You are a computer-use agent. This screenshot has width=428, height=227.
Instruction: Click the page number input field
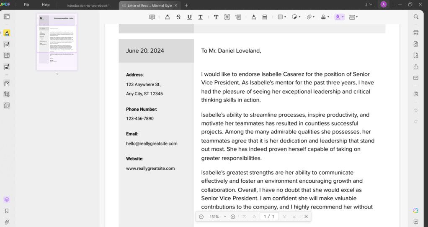pyautogui.click(x=267, y=217)
